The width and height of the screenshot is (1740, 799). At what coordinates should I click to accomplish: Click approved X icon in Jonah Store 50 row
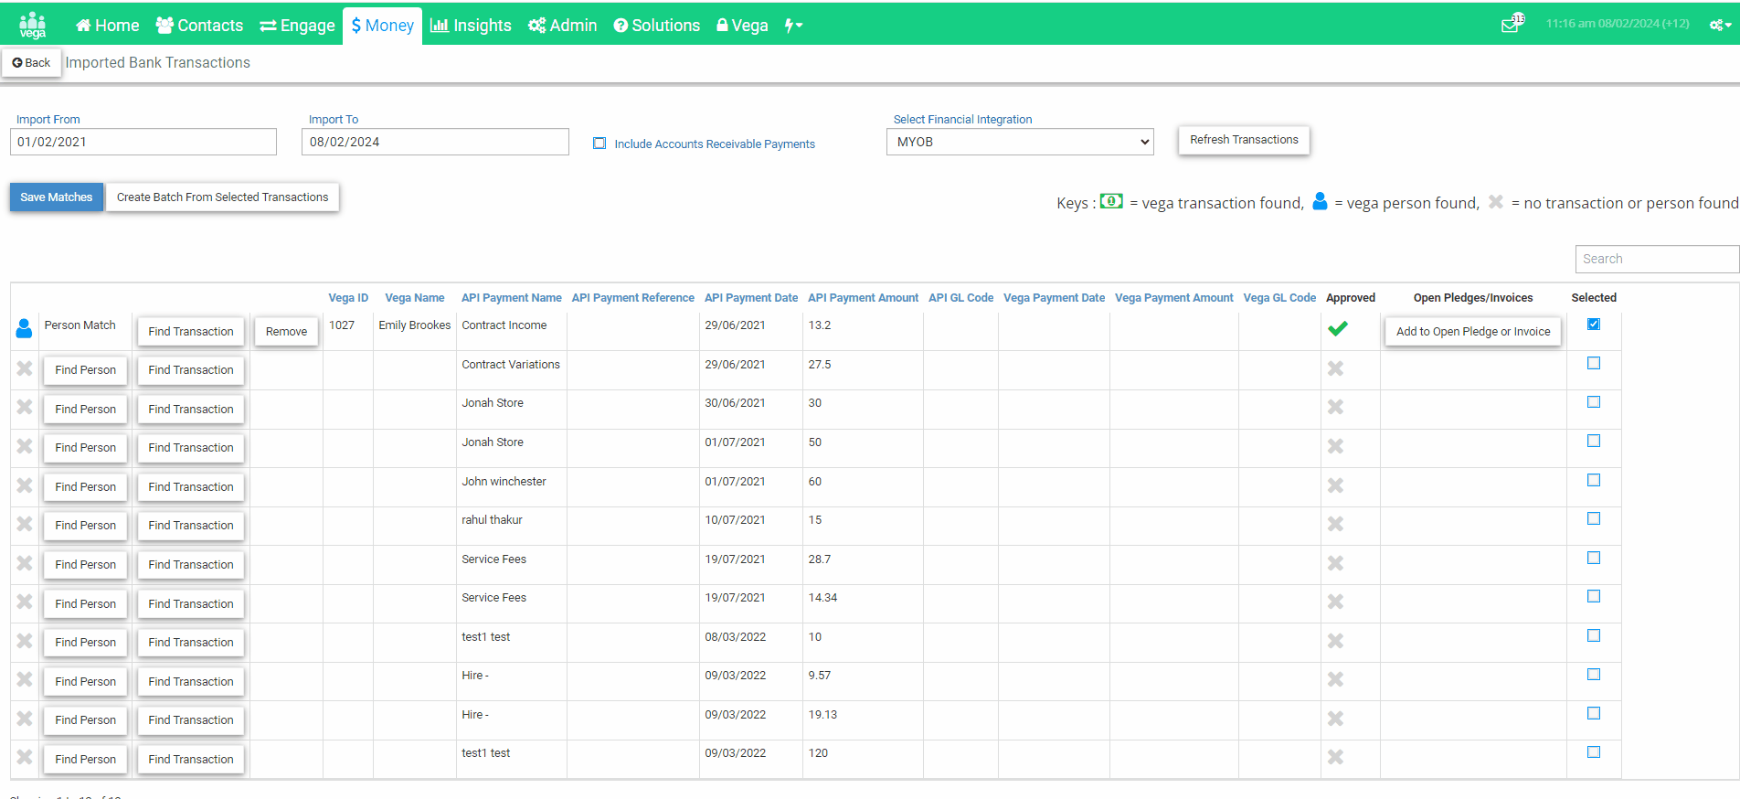1336,446
